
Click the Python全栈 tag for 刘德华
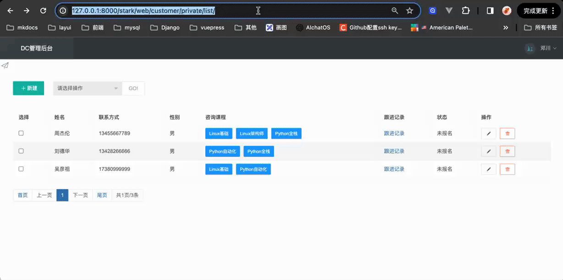(259, 151)
